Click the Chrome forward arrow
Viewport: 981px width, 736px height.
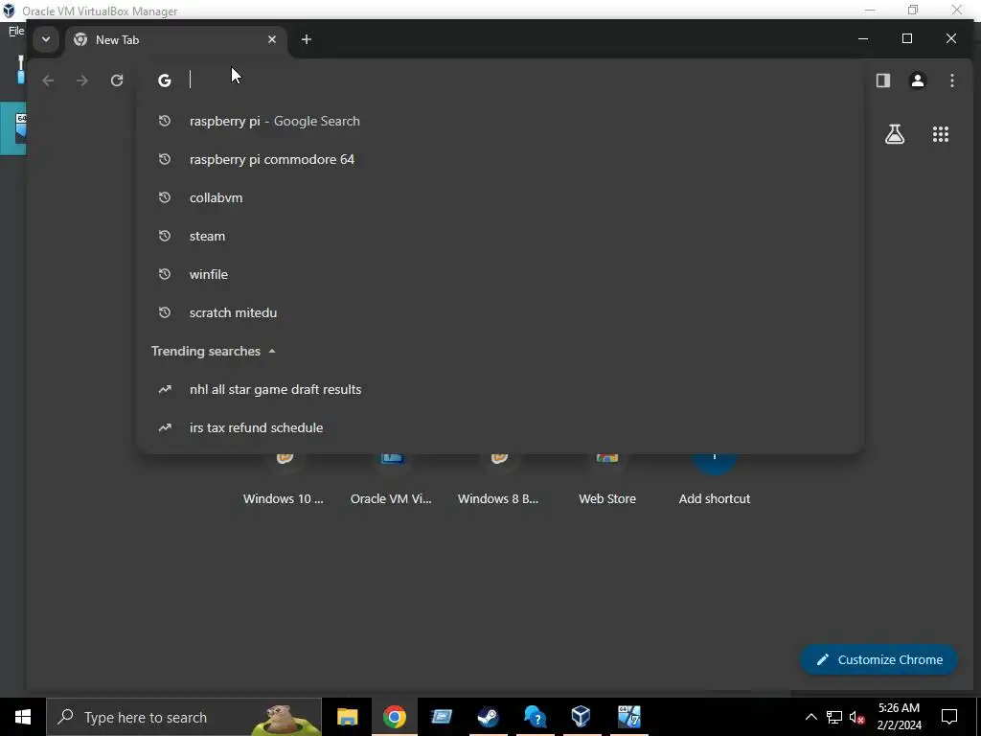click(x=82, y=80)
